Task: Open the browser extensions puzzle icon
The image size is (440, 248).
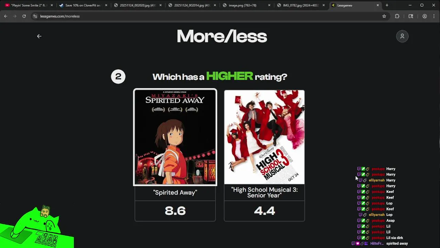Action: tap(397, 16)
